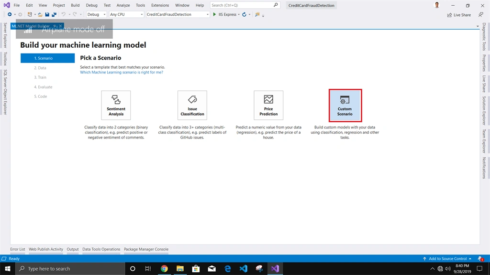The height and width of the screenshot is (275, 490).
Task: Open the Live Share icon
Action: [459, 15]
